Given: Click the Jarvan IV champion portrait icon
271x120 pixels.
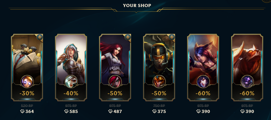Looking at the screenshot, I should point(159,81).
